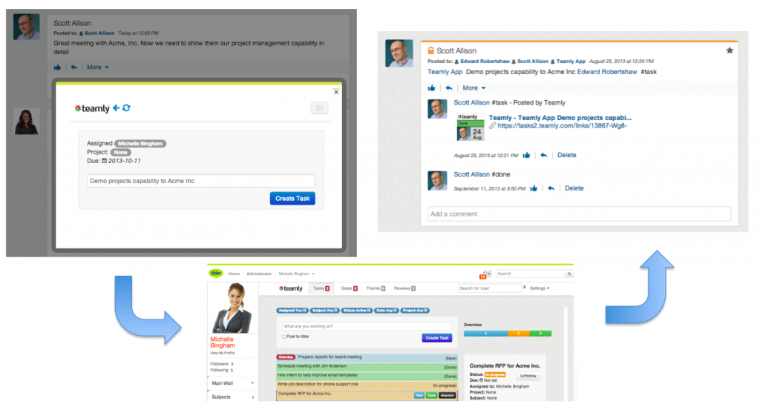Star the Teamly App task post
The width and height of the screenshot is (760, 407).
[x=730, y=50]
